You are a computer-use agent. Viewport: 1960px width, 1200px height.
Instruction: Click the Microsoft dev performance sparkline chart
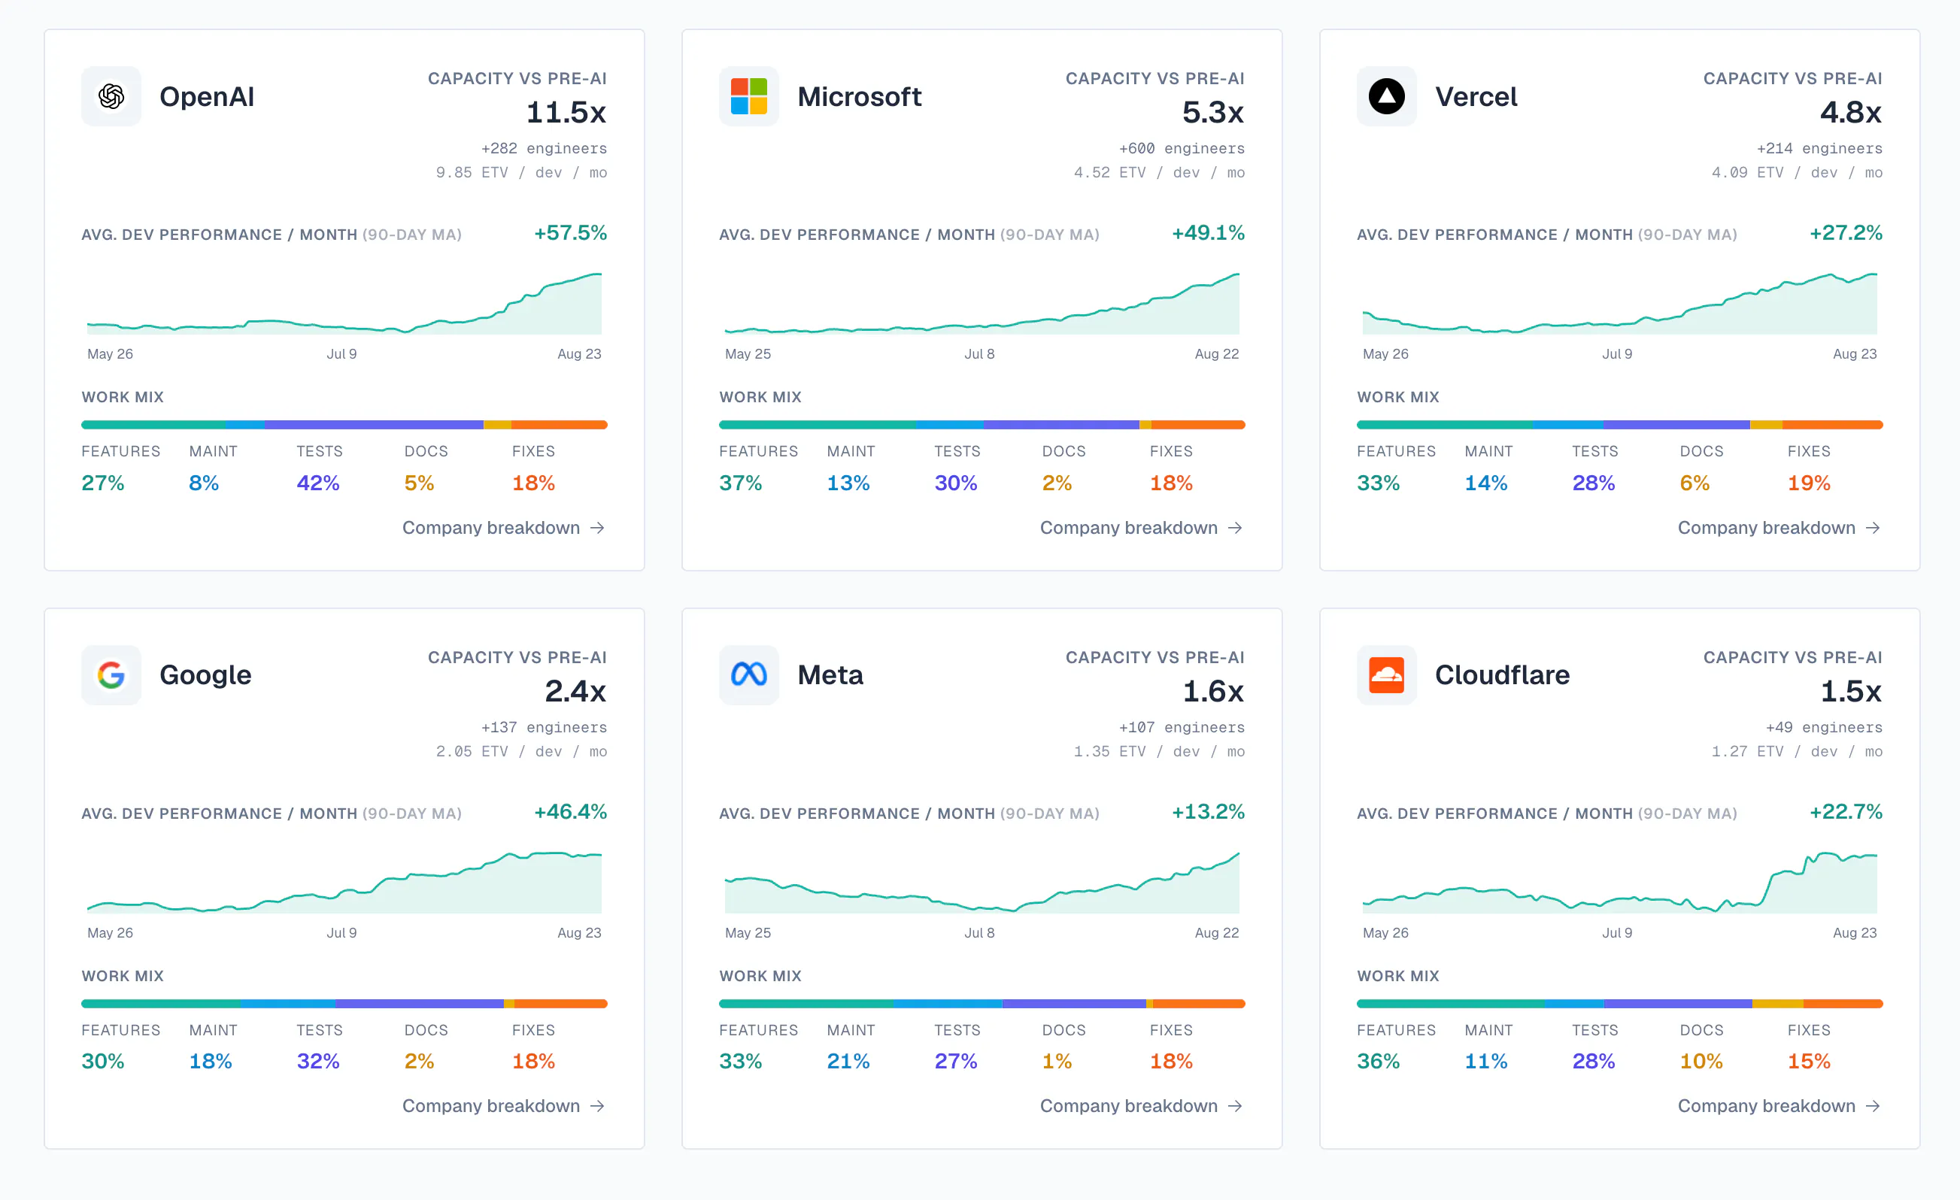click(x=982, y=304)
